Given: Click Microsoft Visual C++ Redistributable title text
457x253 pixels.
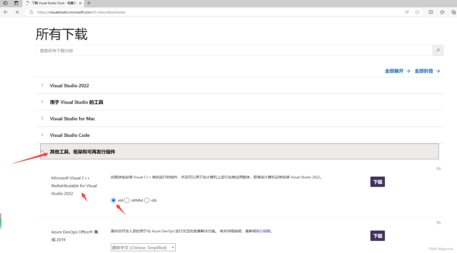Looking at the screenshot, I should (74, 186).
